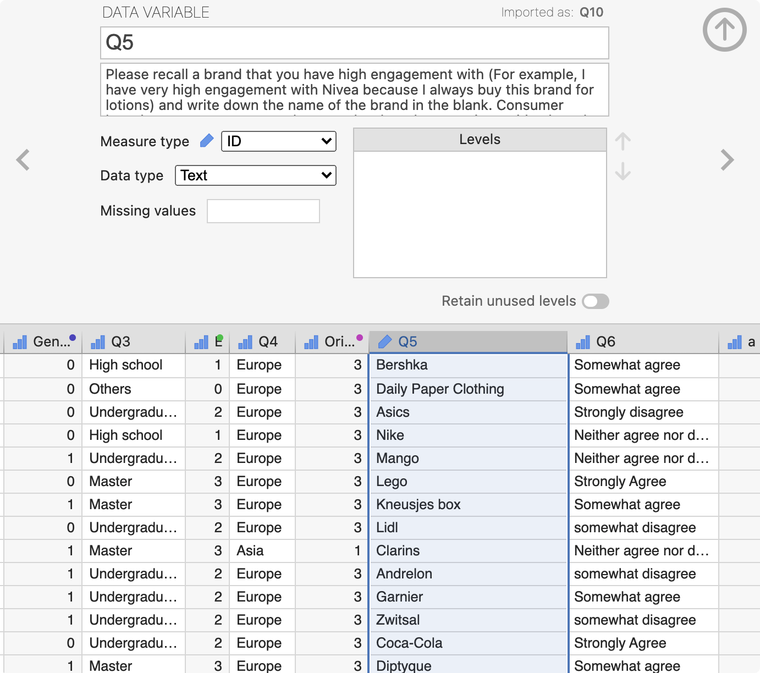Image resolution: width=760 pixels, height=673 pixels.
Task: Click the E column icon with green dot
Action: [201, 342]
